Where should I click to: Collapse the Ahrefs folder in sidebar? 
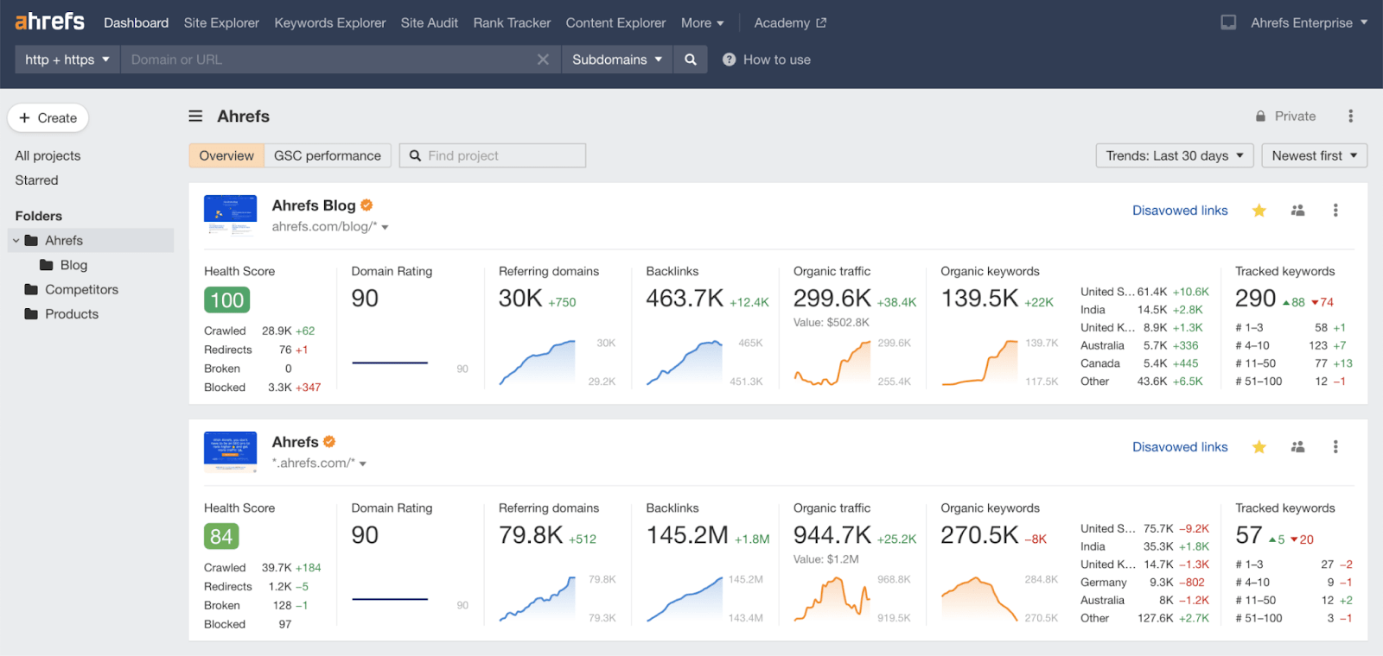16,241
